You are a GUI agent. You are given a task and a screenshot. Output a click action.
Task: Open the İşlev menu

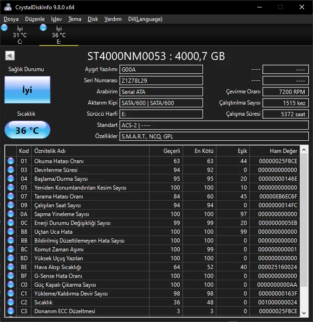57,19
